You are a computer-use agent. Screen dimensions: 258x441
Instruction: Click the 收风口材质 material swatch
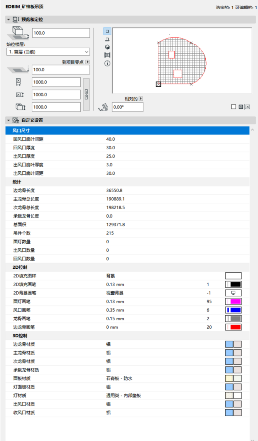[x=233, y=413]
